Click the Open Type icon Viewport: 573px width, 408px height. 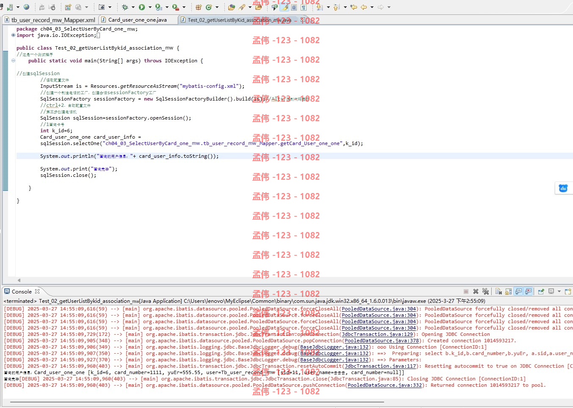[231, 7]
